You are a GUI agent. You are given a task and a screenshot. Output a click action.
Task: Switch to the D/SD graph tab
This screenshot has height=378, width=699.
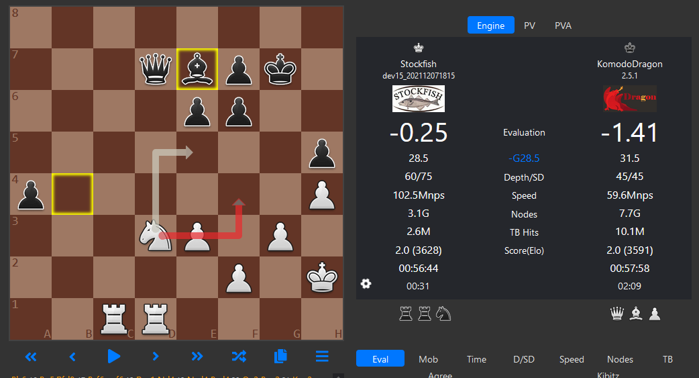click(x=524, y=359)
